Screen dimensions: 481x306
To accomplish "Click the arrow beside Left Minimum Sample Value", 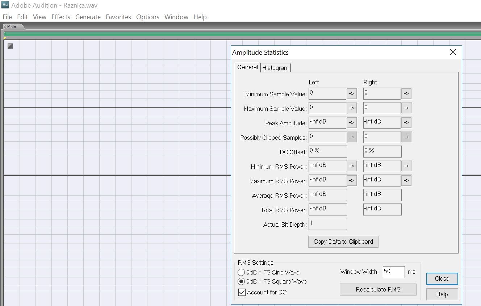I will [x=351, y=94].
